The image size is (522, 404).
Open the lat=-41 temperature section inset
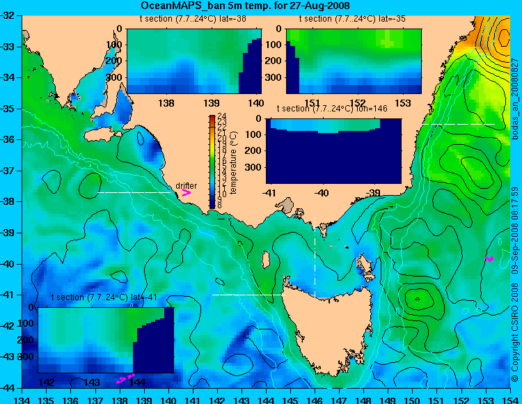coord(106,340)
